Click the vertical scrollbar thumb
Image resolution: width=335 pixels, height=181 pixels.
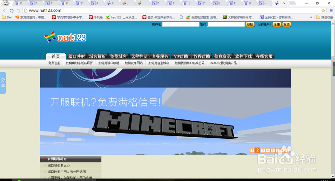point(333,41)
